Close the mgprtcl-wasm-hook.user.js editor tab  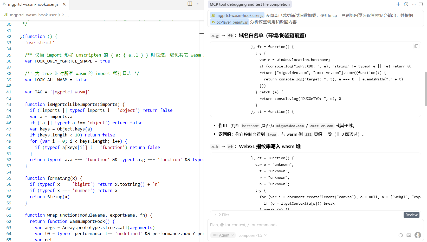pyautogui.click(x=64, y=4)
